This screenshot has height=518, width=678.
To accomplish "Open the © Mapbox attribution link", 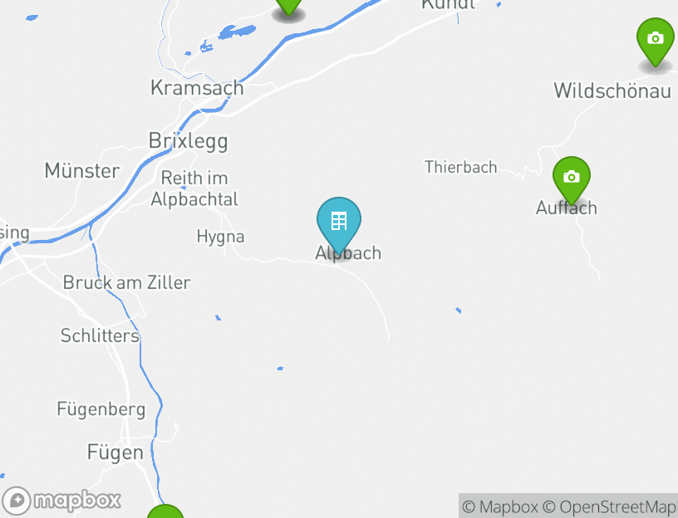I will [500, 506].
